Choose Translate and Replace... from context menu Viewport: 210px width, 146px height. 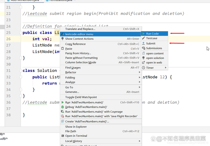pos(101,29)
